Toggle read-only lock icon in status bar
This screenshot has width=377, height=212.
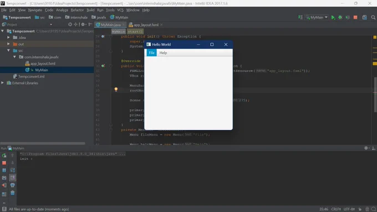[360, 209]
